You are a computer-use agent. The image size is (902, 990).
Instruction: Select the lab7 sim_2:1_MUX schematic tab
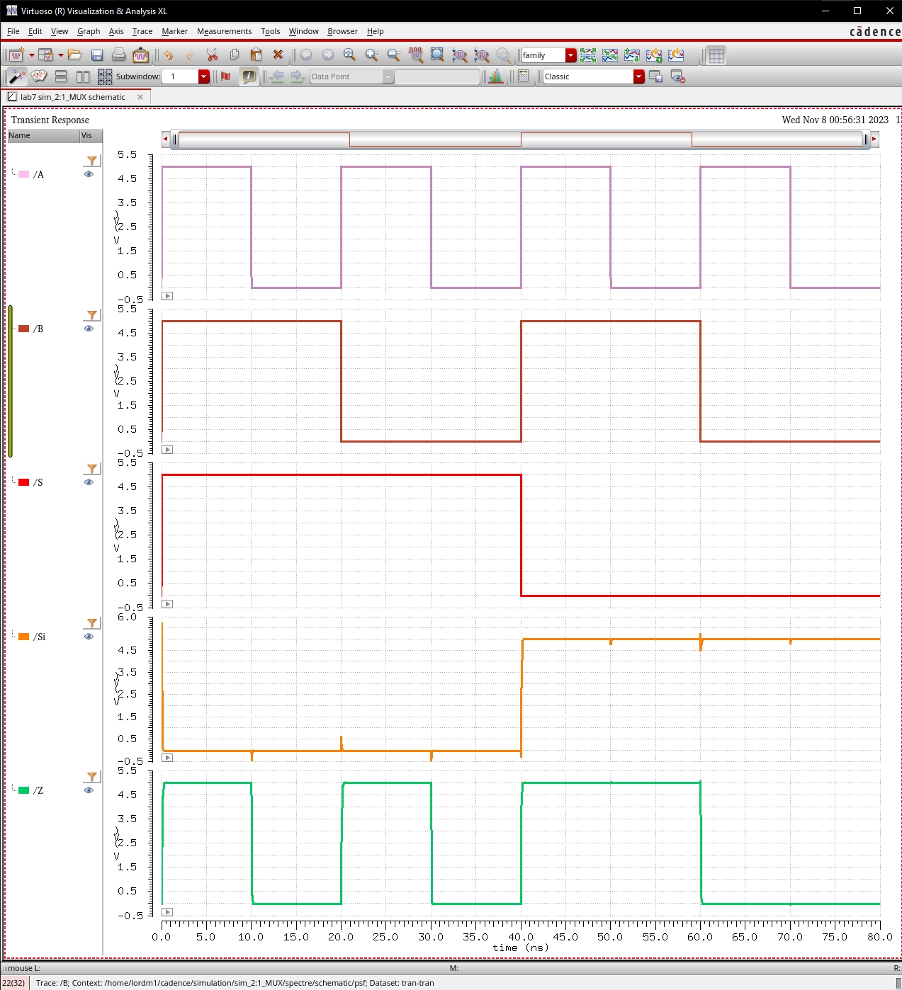72,97
